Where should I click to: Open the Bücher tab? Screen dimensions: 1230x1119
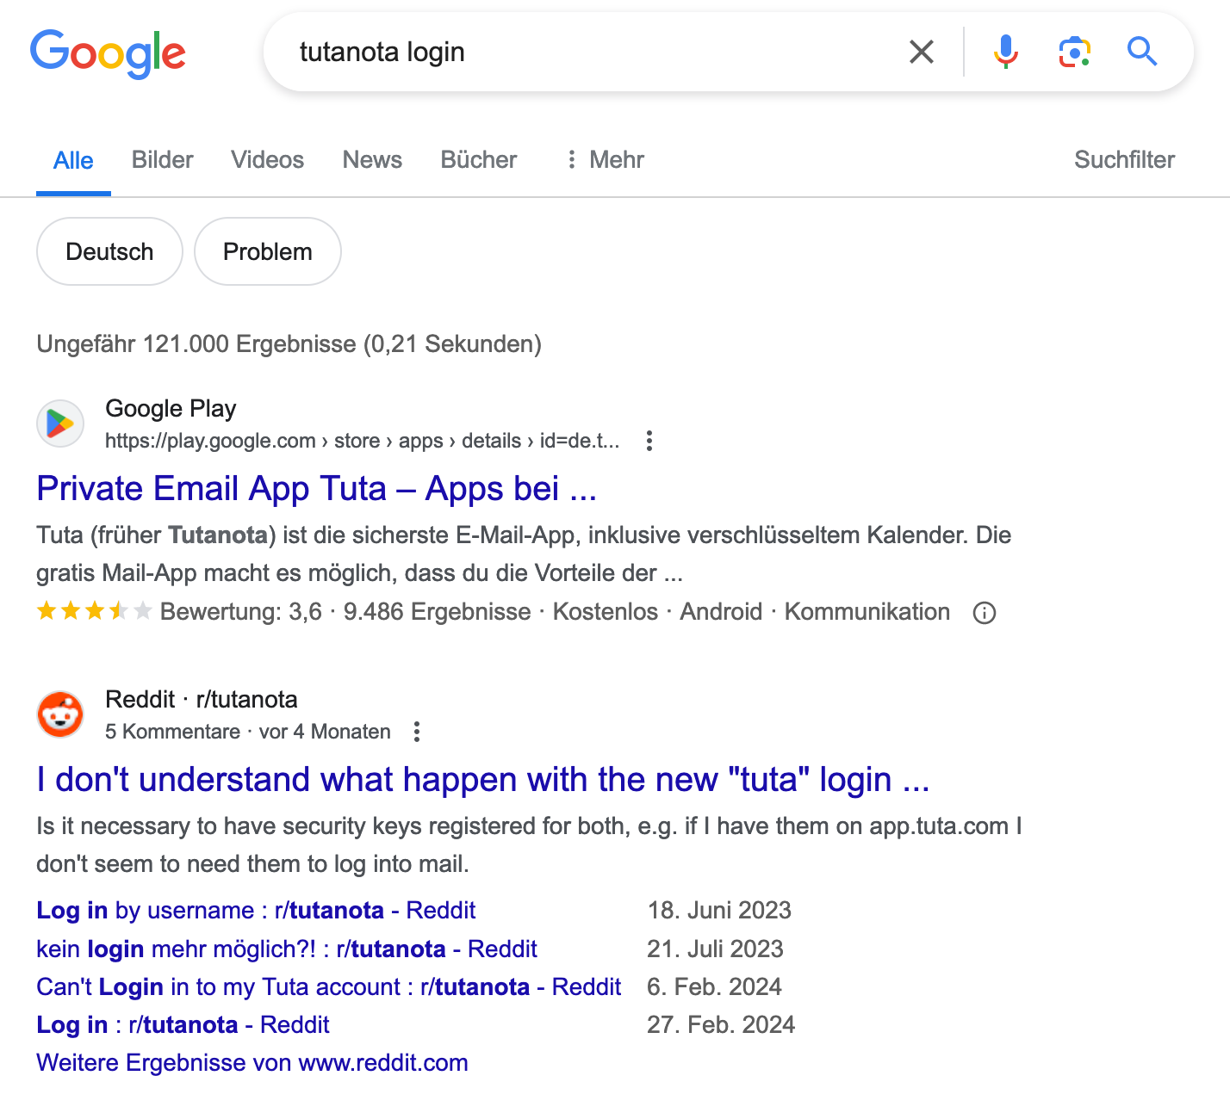tap(478, 160)
